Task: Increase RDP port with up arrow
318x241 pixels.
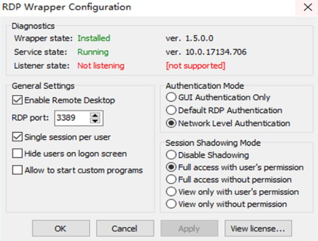Action: (95, 115)
